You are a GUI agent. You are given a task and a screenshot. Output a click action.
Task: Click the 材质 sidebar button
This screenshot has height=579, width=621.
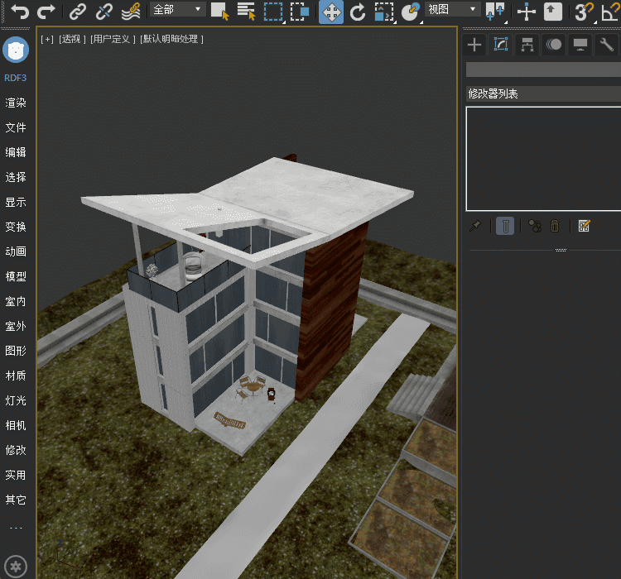[x=16, y=376]
